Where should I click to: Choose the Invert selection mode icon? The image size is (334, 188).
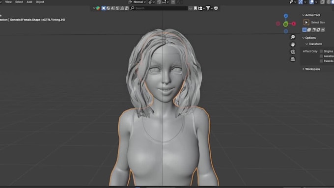click(x=318, y=29)
